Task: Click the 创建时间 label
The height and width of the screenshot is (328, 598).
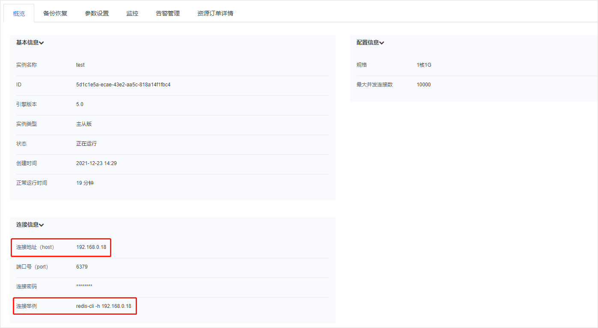Action: point(27,163)
